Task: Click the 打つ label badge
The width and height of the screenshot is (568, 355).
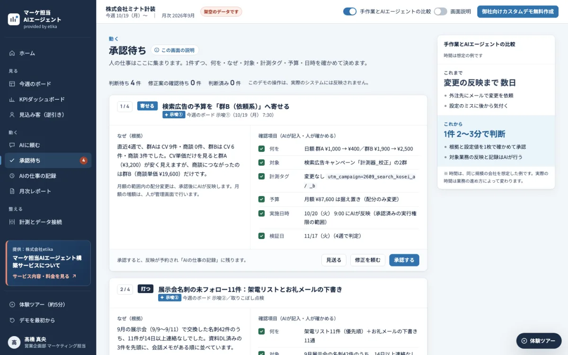Action: point(145,289)
